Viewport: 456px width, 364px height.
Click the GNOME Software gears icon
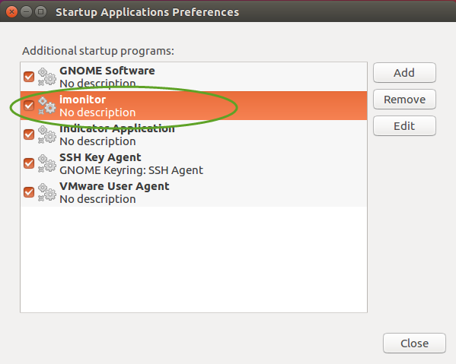pos(47,77)
